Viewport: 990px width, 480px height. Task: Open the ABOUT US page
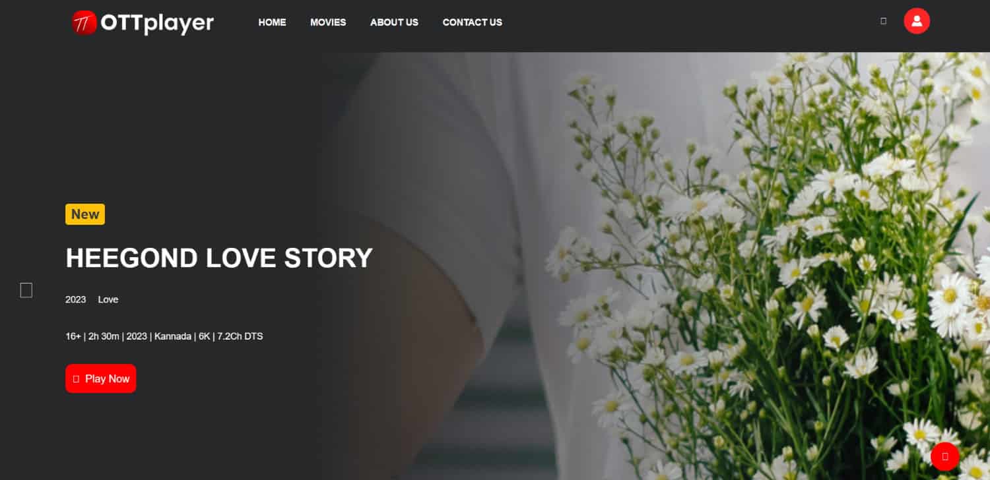(x=394, y=22)
